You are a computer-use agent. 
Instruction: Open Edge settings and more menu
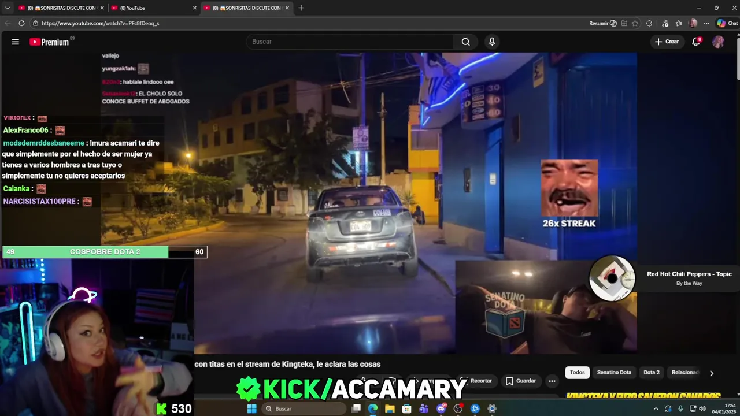706,23
